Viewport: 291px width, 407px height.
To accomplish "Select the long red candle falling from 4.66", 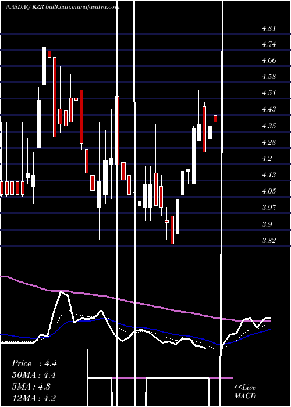I will pos(55,97).
